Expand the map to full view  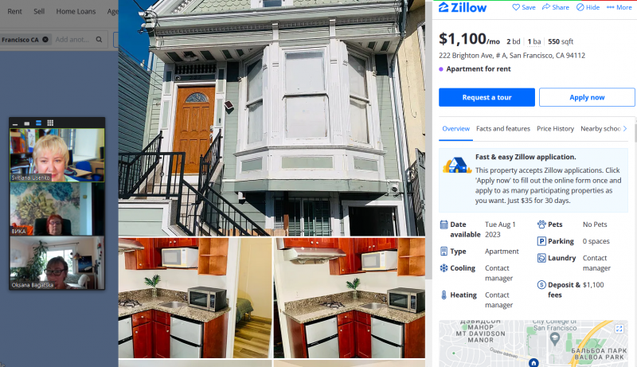point(619,329)
